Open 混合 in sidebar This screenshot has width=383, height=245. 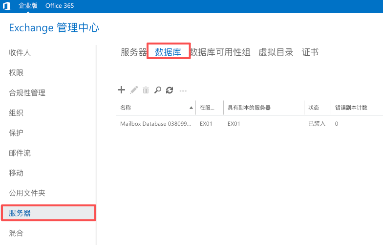tap(16, 233)
